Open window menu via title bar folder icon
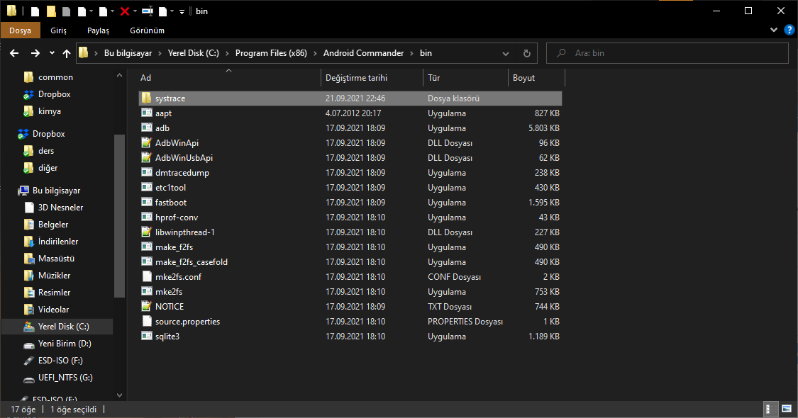This screenshot has width=798, height=418. (12, 11)
